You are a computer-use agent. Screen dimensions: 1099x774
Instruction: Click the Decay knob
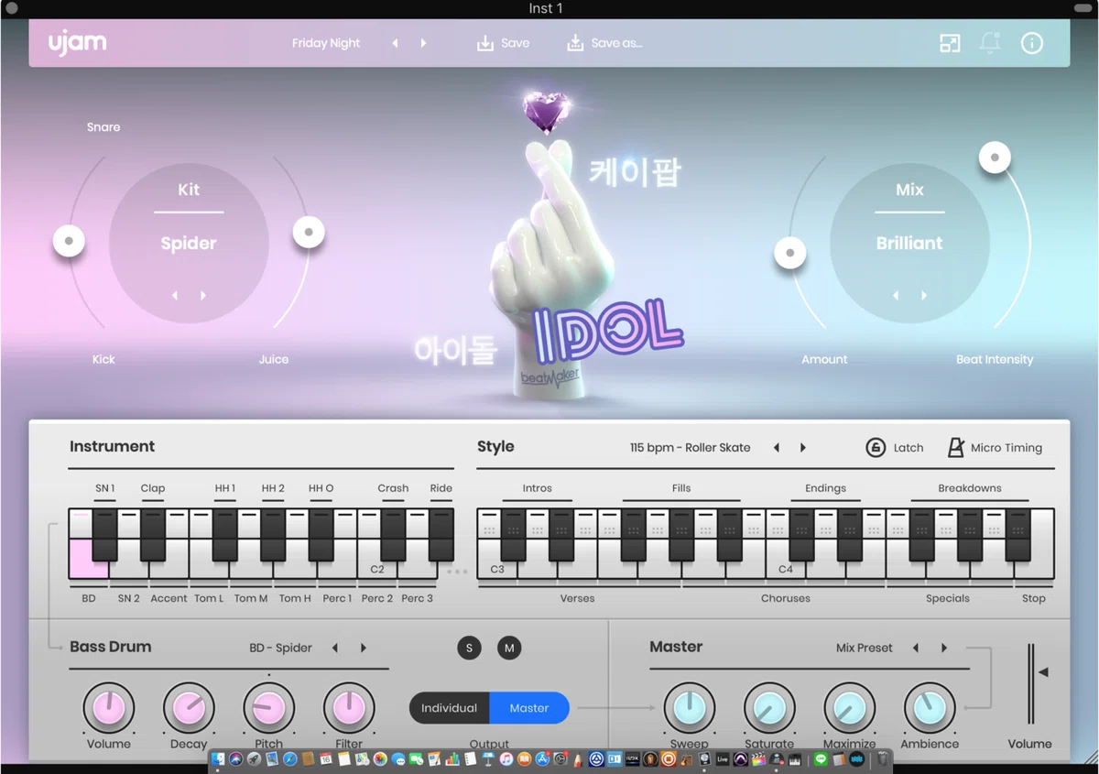click(189, 707)
